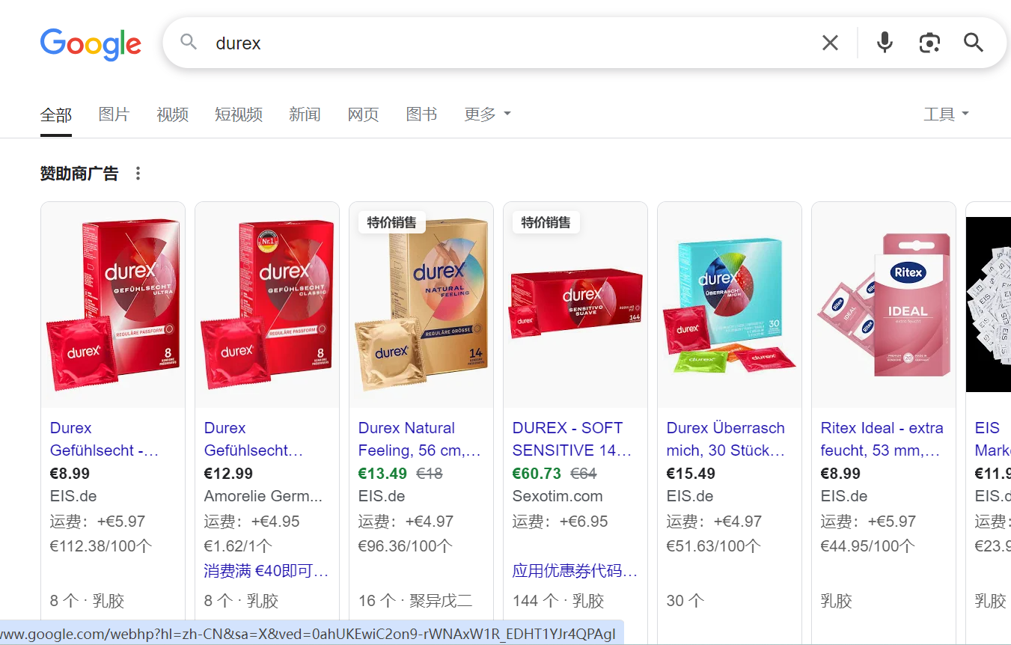Click the struck-through €18 original price
Screen dimensions: 1011x645
tap(430, 474)
